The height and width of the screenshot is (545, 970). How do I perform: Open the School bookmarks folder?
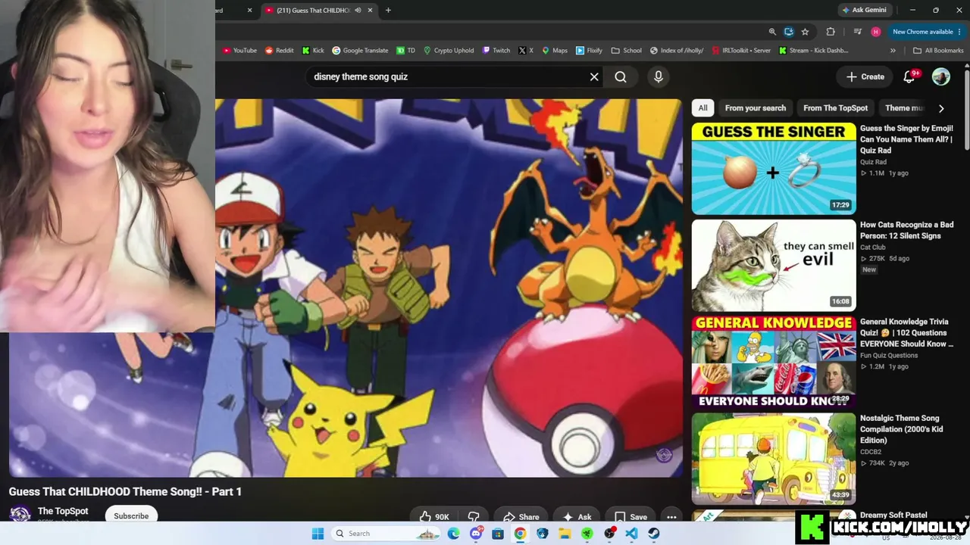click(x=626, y=51)
